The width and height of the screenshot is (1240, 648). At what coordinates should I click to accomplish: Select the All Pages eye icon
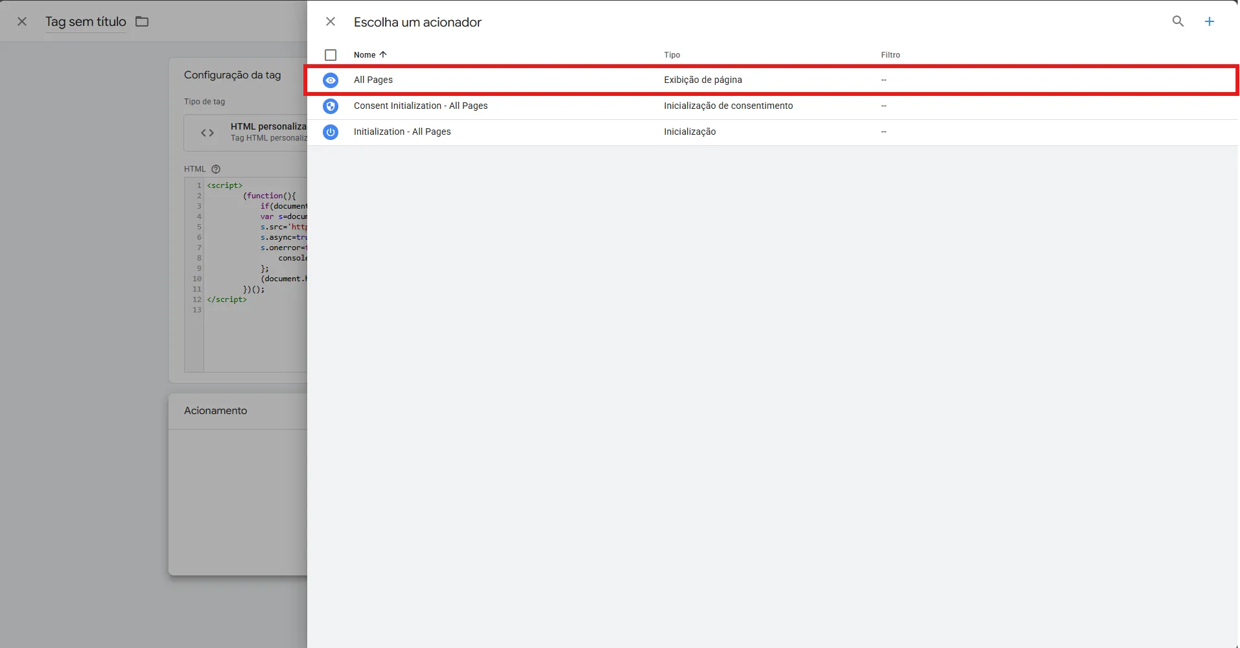331,80
